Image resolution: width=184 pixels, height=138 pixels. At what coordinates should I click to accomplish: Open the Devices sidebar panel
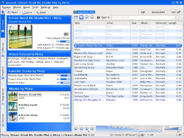point(3,120)
